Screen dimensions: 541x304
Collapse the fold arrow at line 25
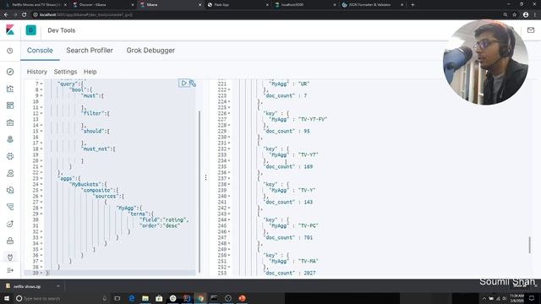click(41, 190)
